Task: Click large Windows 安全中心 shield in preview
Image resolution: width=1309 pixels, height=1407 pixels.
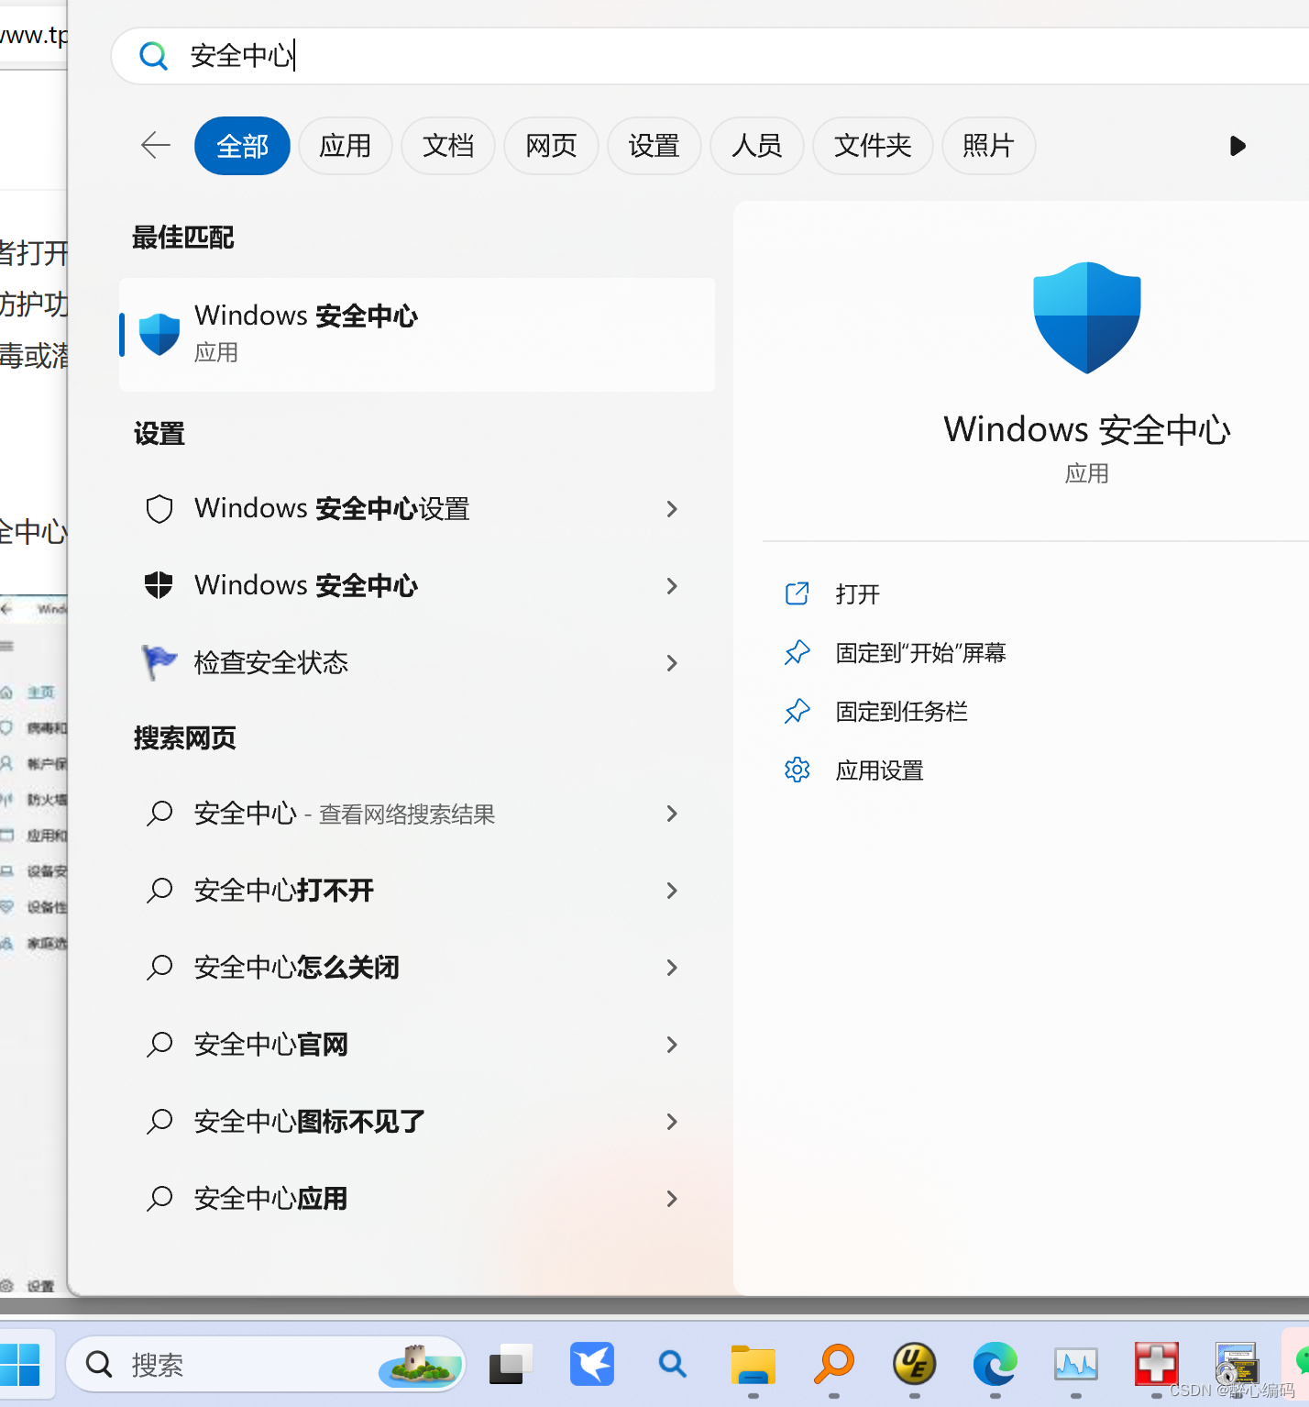Action: click(x=1087, y=317)
